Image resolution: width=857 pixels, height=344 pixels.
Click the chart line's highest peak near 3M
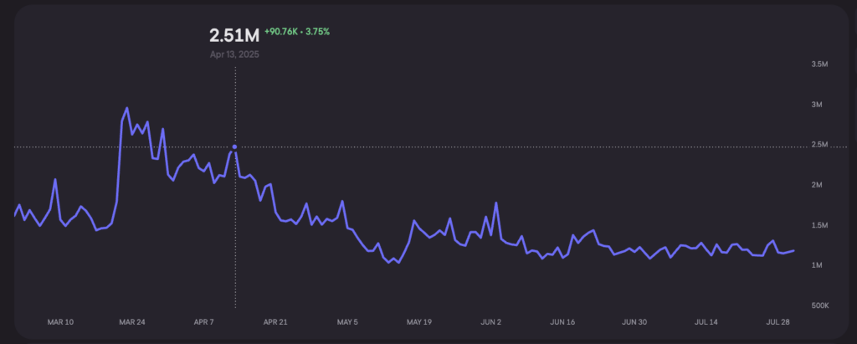[127, 108]
